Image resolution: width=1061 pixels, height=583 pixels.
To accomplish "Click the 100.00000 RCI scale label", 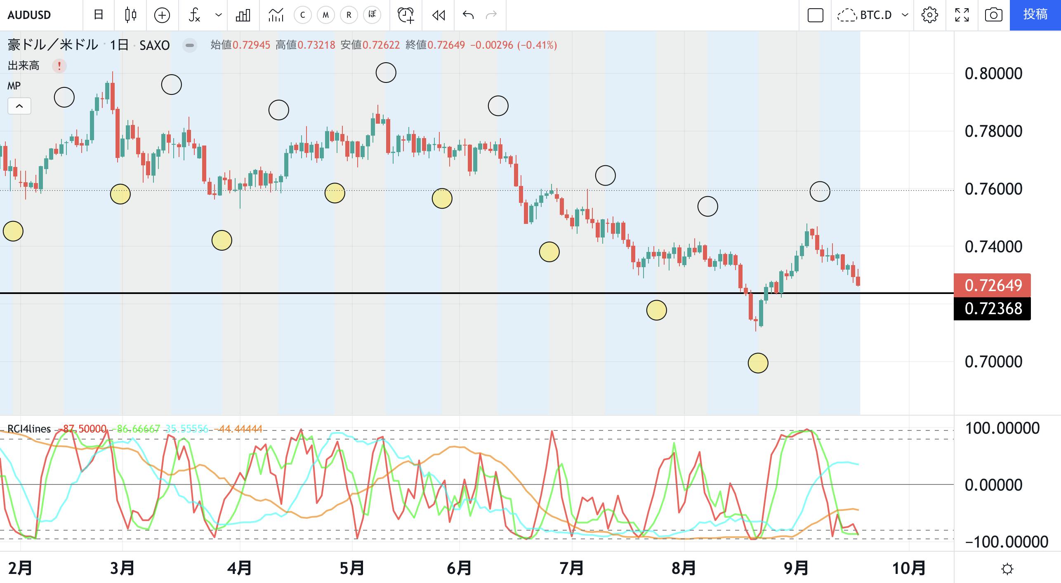I will (x=1002, y=428).
